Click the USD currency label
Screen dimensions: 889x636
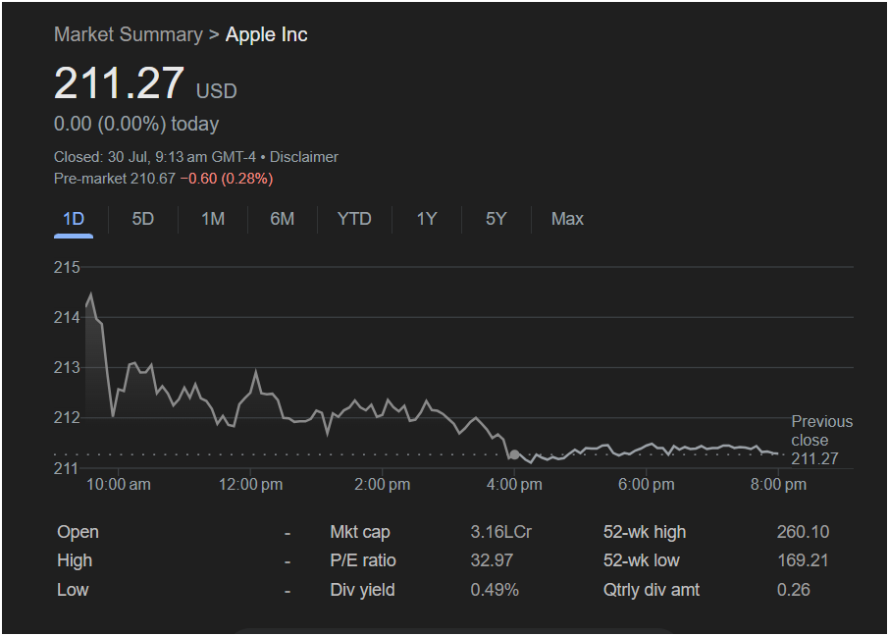click(x=217, y=91)
